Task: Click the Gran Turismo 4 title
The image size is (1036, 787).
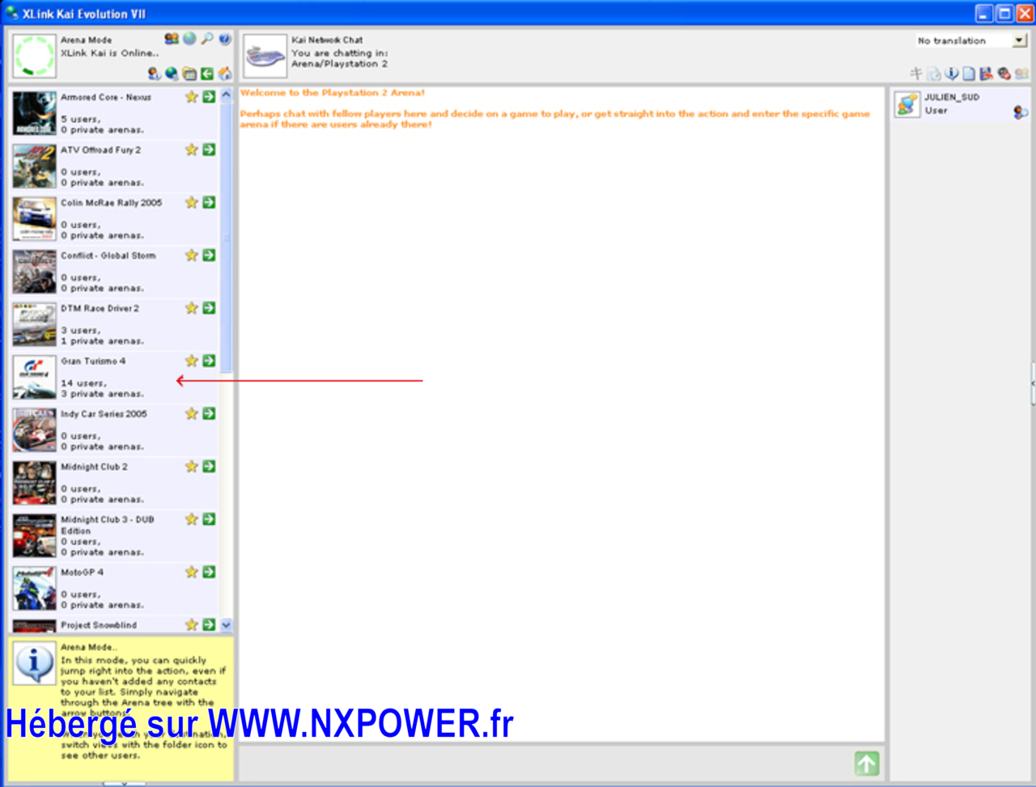Action: pyautogui.click(x=93, y=362)
